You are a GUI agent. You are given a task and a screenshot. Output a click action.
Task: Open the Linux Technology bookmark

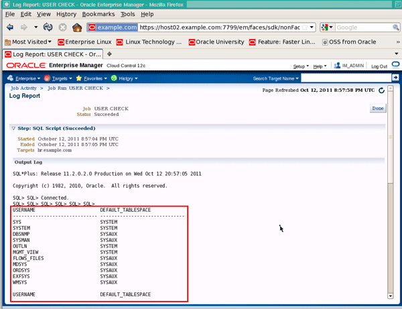[149, 42]
